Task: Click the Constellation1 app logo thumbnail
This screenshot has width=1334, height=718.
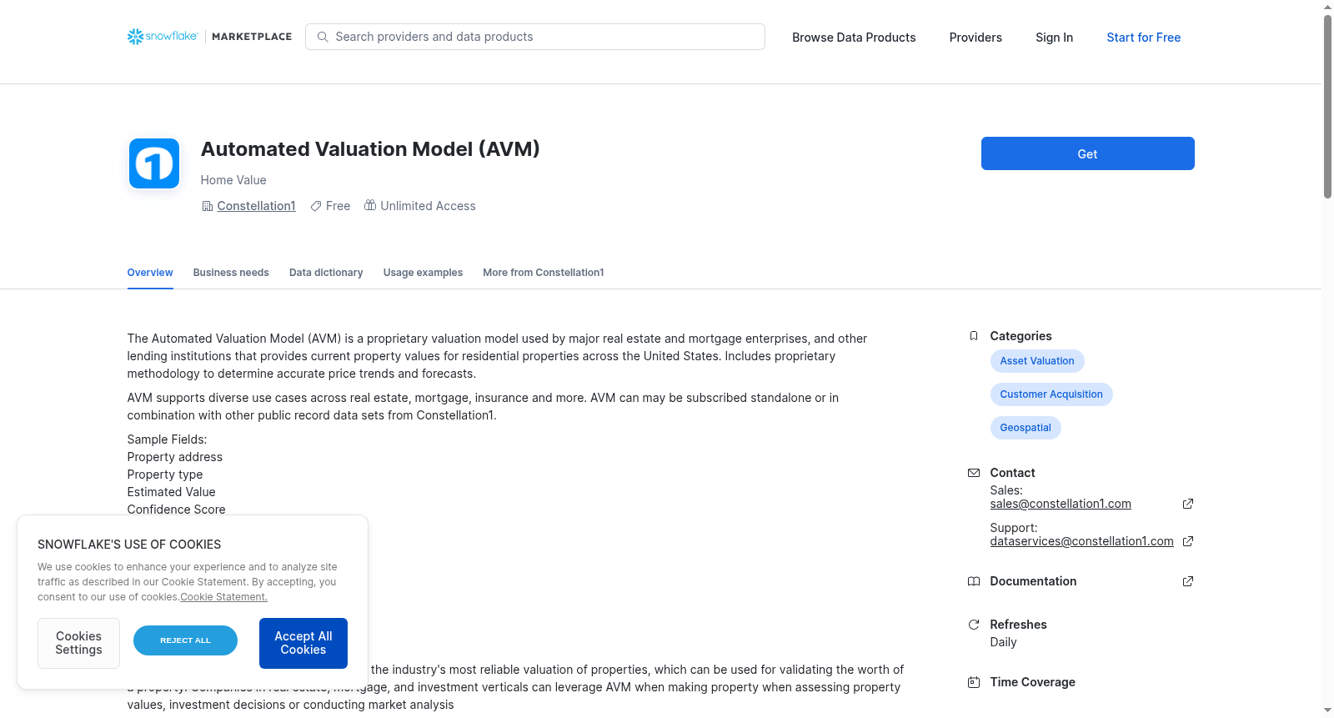Action: pyautogui.click(x=154, y=163)
